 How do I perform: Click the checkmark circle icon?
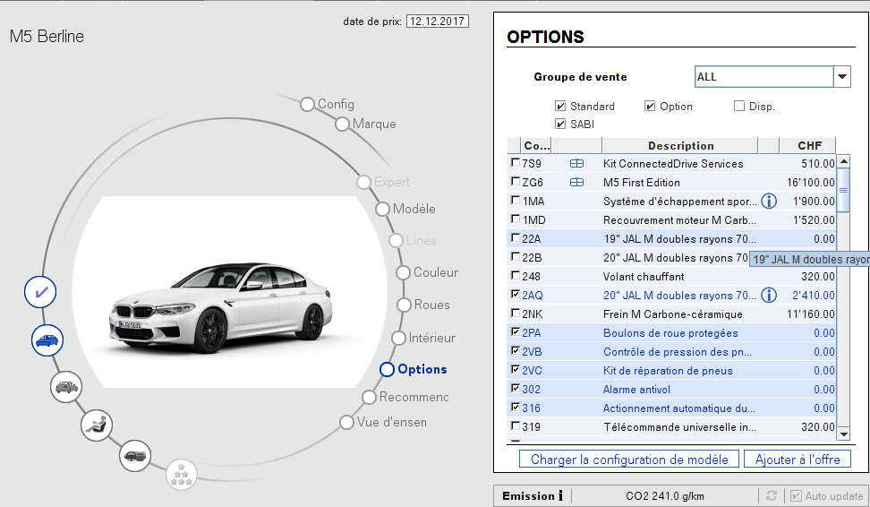tap(41, 292)
